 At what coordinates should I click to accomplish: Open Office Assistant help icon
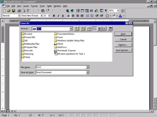[x=123, y=11]
